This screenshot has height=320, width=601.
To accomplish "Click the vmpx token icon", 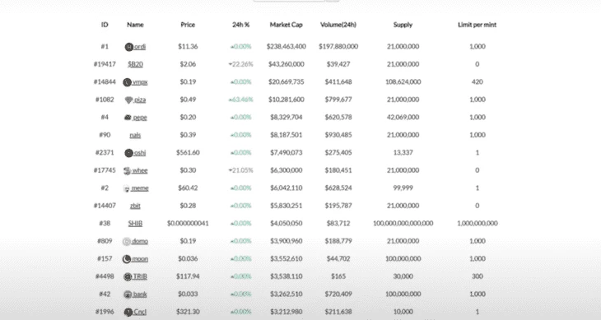I will [128, 82].
